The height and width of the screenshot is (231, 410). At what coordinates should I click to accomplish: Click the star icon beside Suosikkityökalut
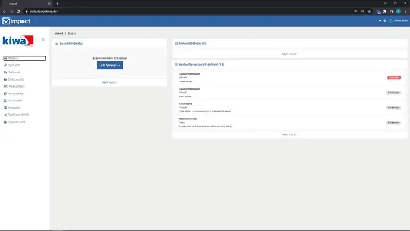(x=57, y=44)
